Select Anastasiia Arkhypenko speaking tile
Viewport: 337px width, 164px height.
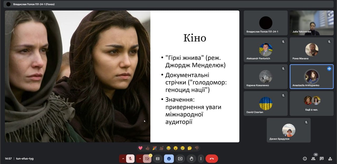(x=312, y=77)
